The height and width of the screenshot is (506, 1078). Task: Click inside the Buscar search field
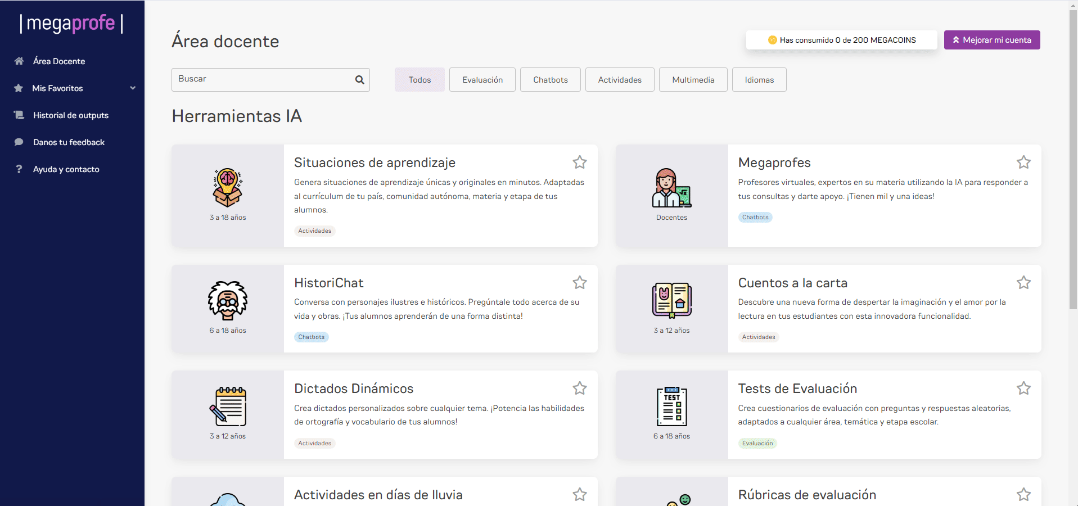pos(259,79)
